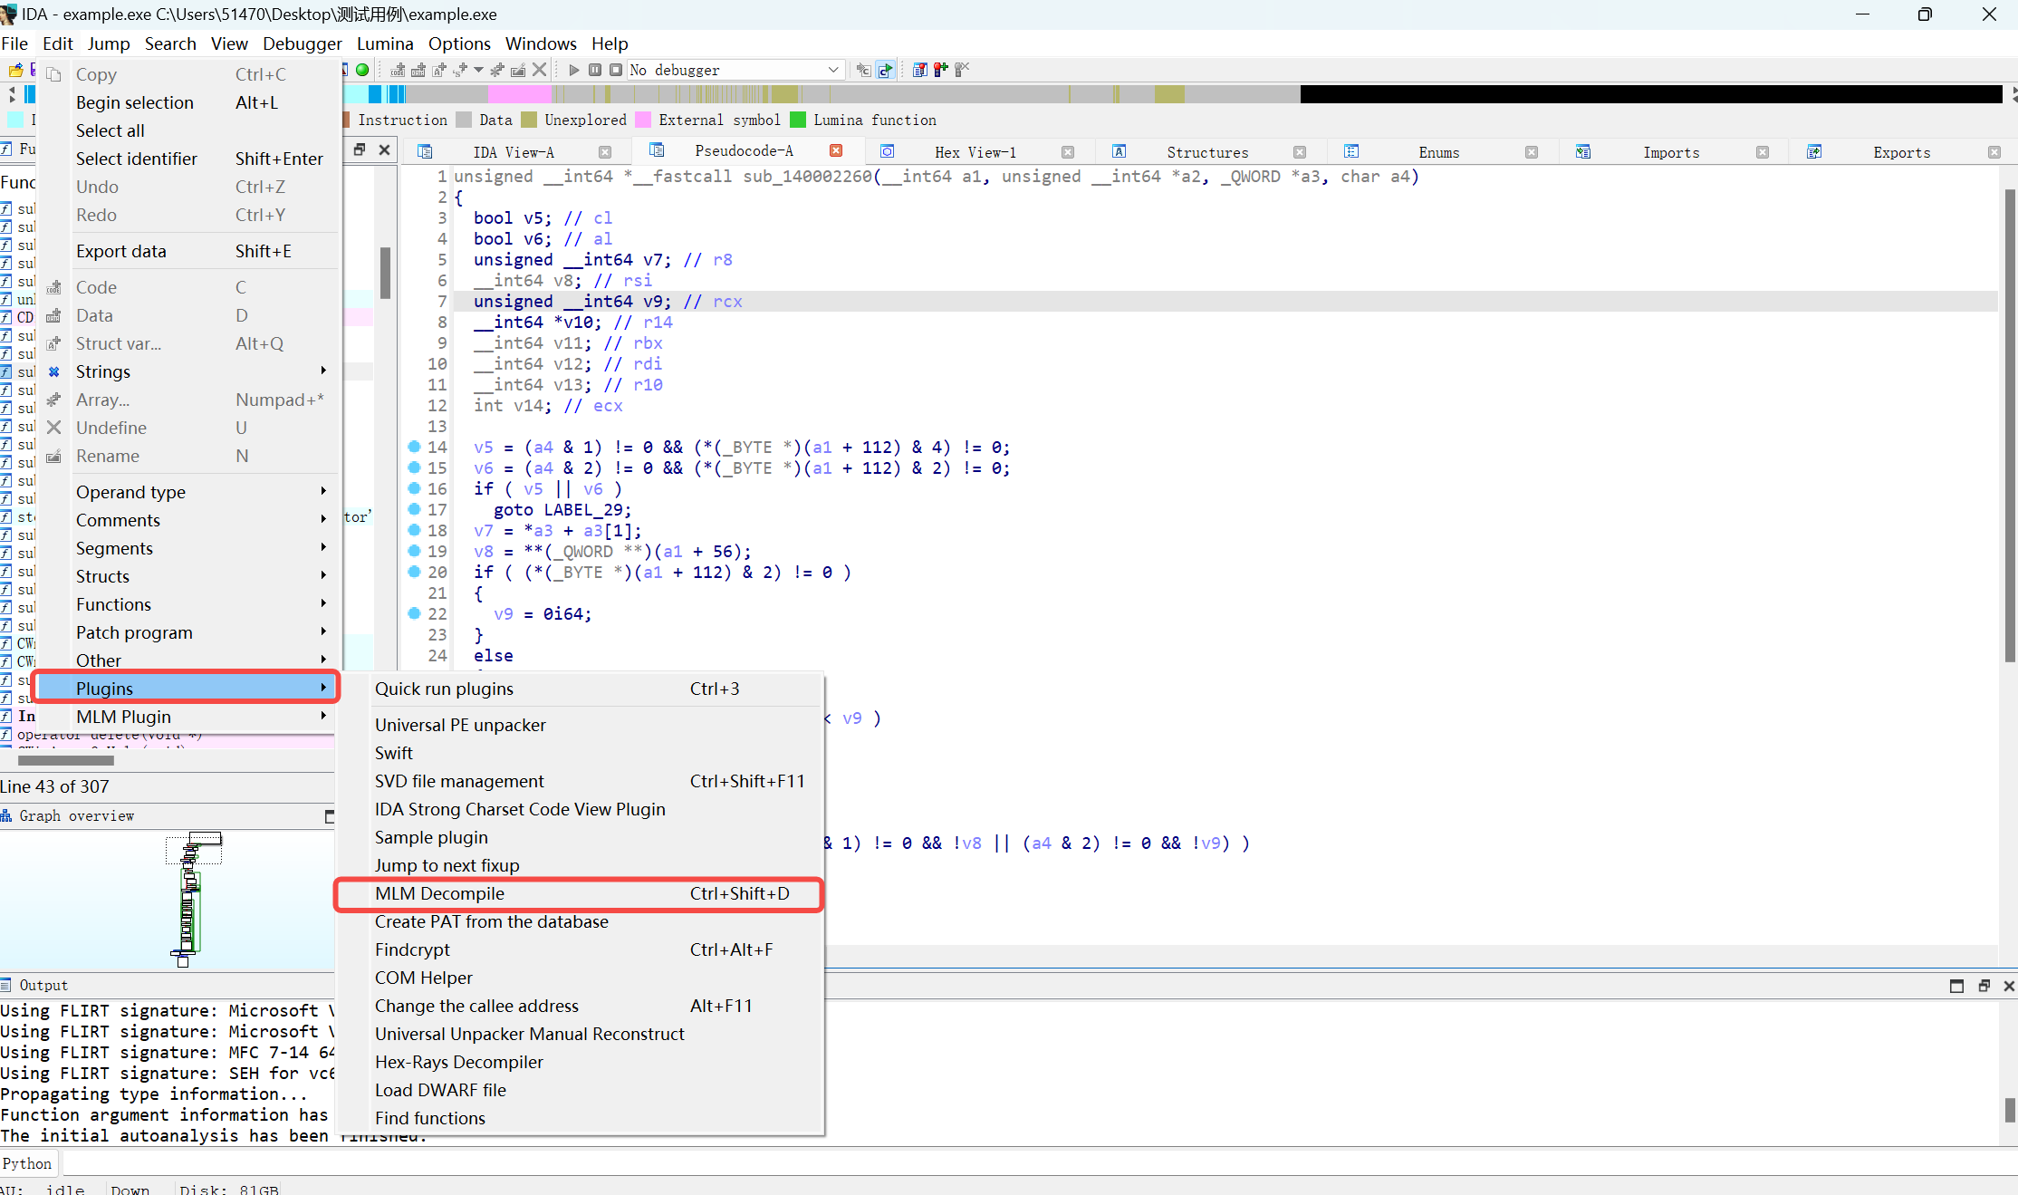Float the Output window panel
Viewport: 2018px width, 1195px height.
coord(1984,986)
